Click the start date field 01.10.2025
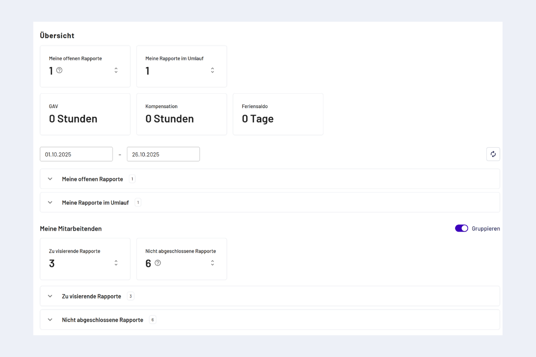 click(76, 154)
